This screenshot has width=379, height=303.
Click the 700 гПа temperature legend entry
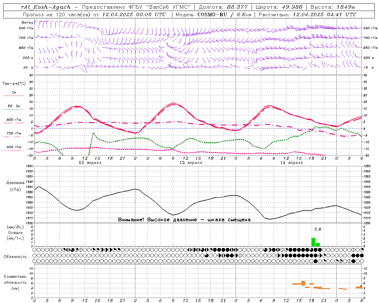(14, 133)
